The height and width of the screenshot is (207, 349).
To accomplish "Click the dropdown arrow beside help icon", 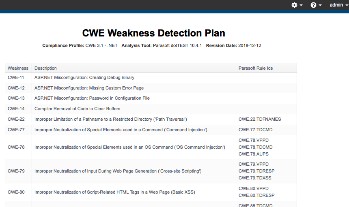I will coord(320,5).
